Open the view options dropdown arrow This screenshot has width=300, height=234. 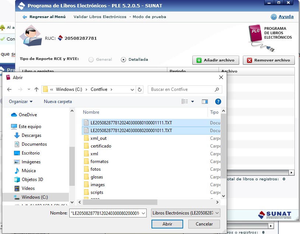(192, 102)
